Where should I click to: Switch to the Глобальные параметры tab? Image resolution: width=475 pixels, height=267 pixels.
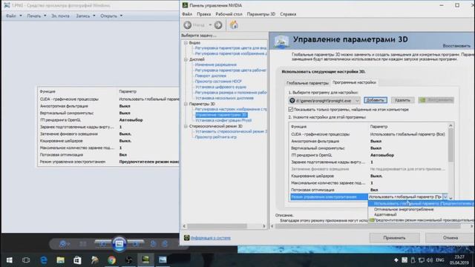[x=307, y=83]
